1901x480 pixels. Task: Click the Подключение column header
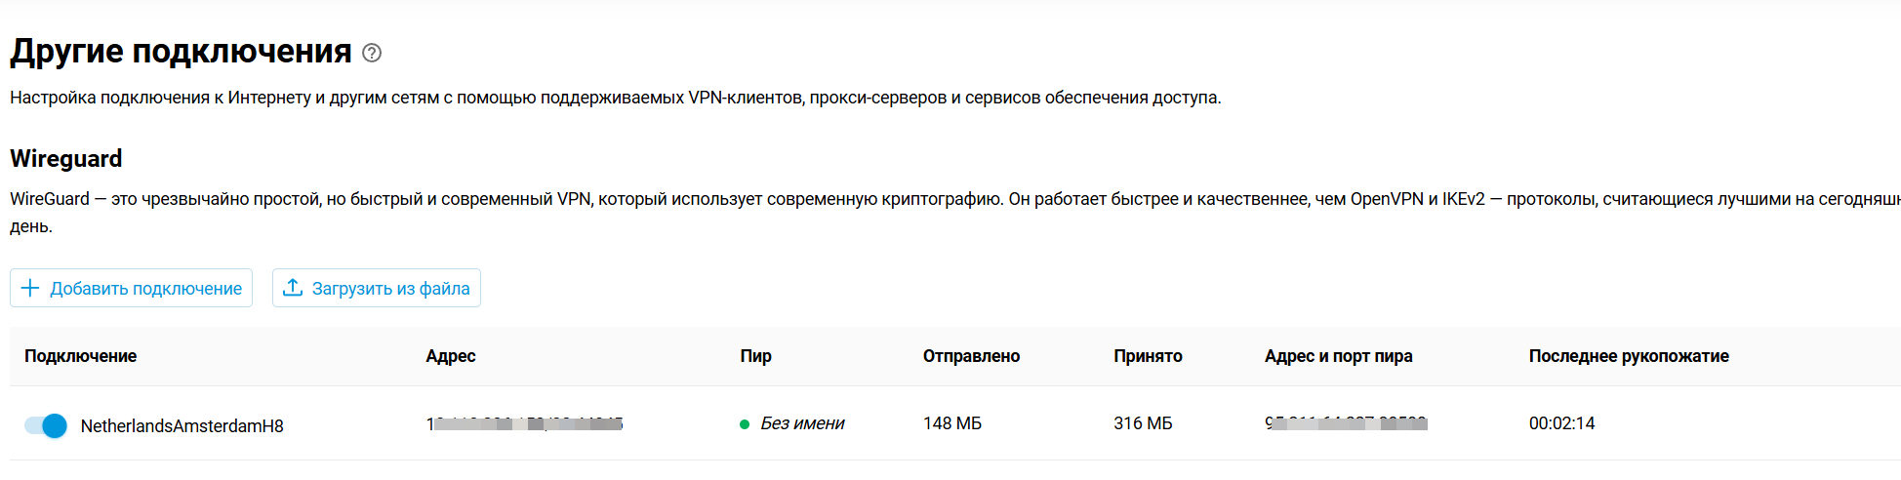pyautogui.click(x=80, y=356)
